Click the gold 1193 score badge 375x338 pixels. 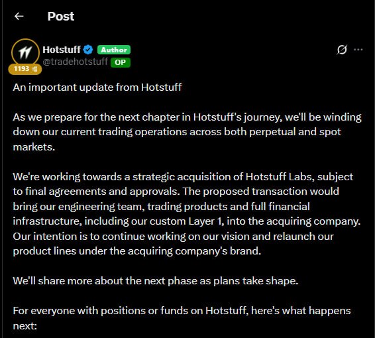tap(25, 69)
